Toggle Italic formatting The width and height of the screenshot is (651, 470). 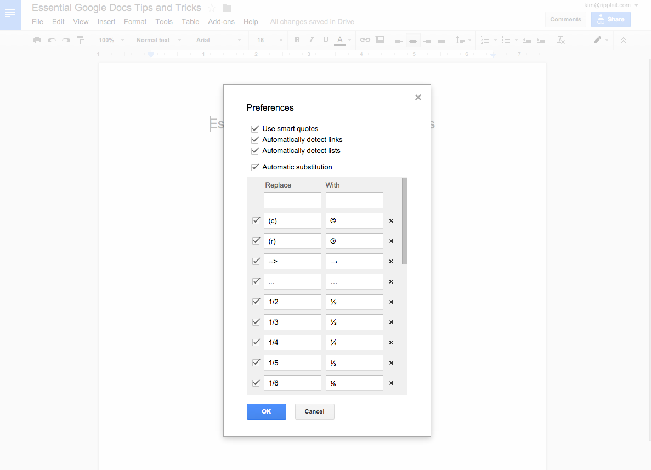tap(312, 40)
